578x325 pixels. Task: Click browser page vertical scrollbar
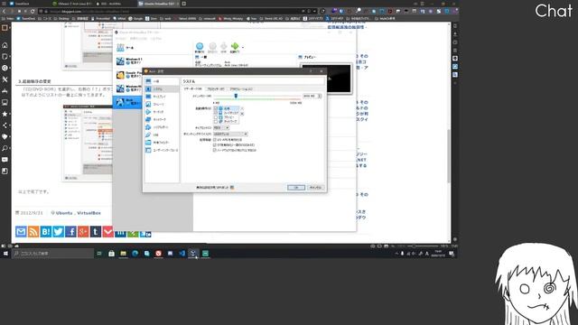tap(449, 155)
